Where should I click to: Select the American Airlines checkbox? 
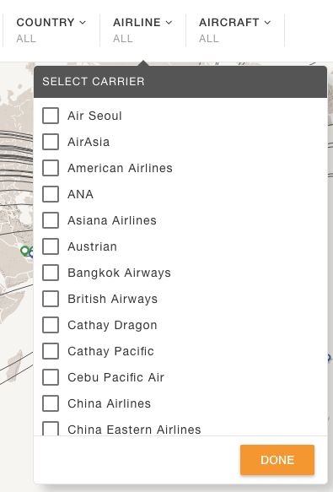pos(51,168)
